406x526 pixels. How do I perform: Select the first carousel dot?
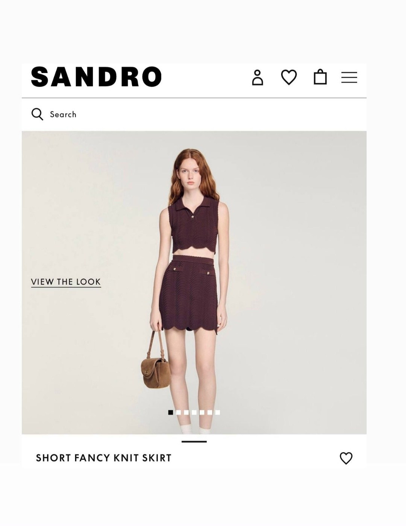(171, 412)
